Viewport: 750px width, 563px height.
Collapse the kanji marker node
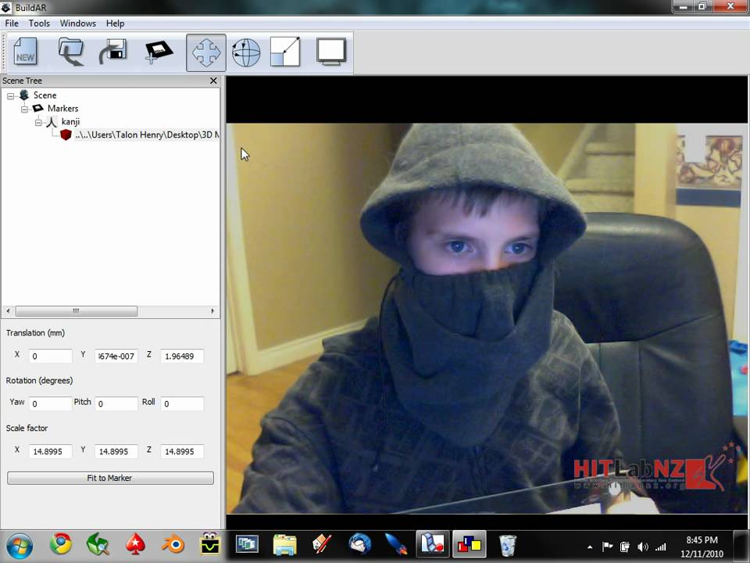point(38,123)
